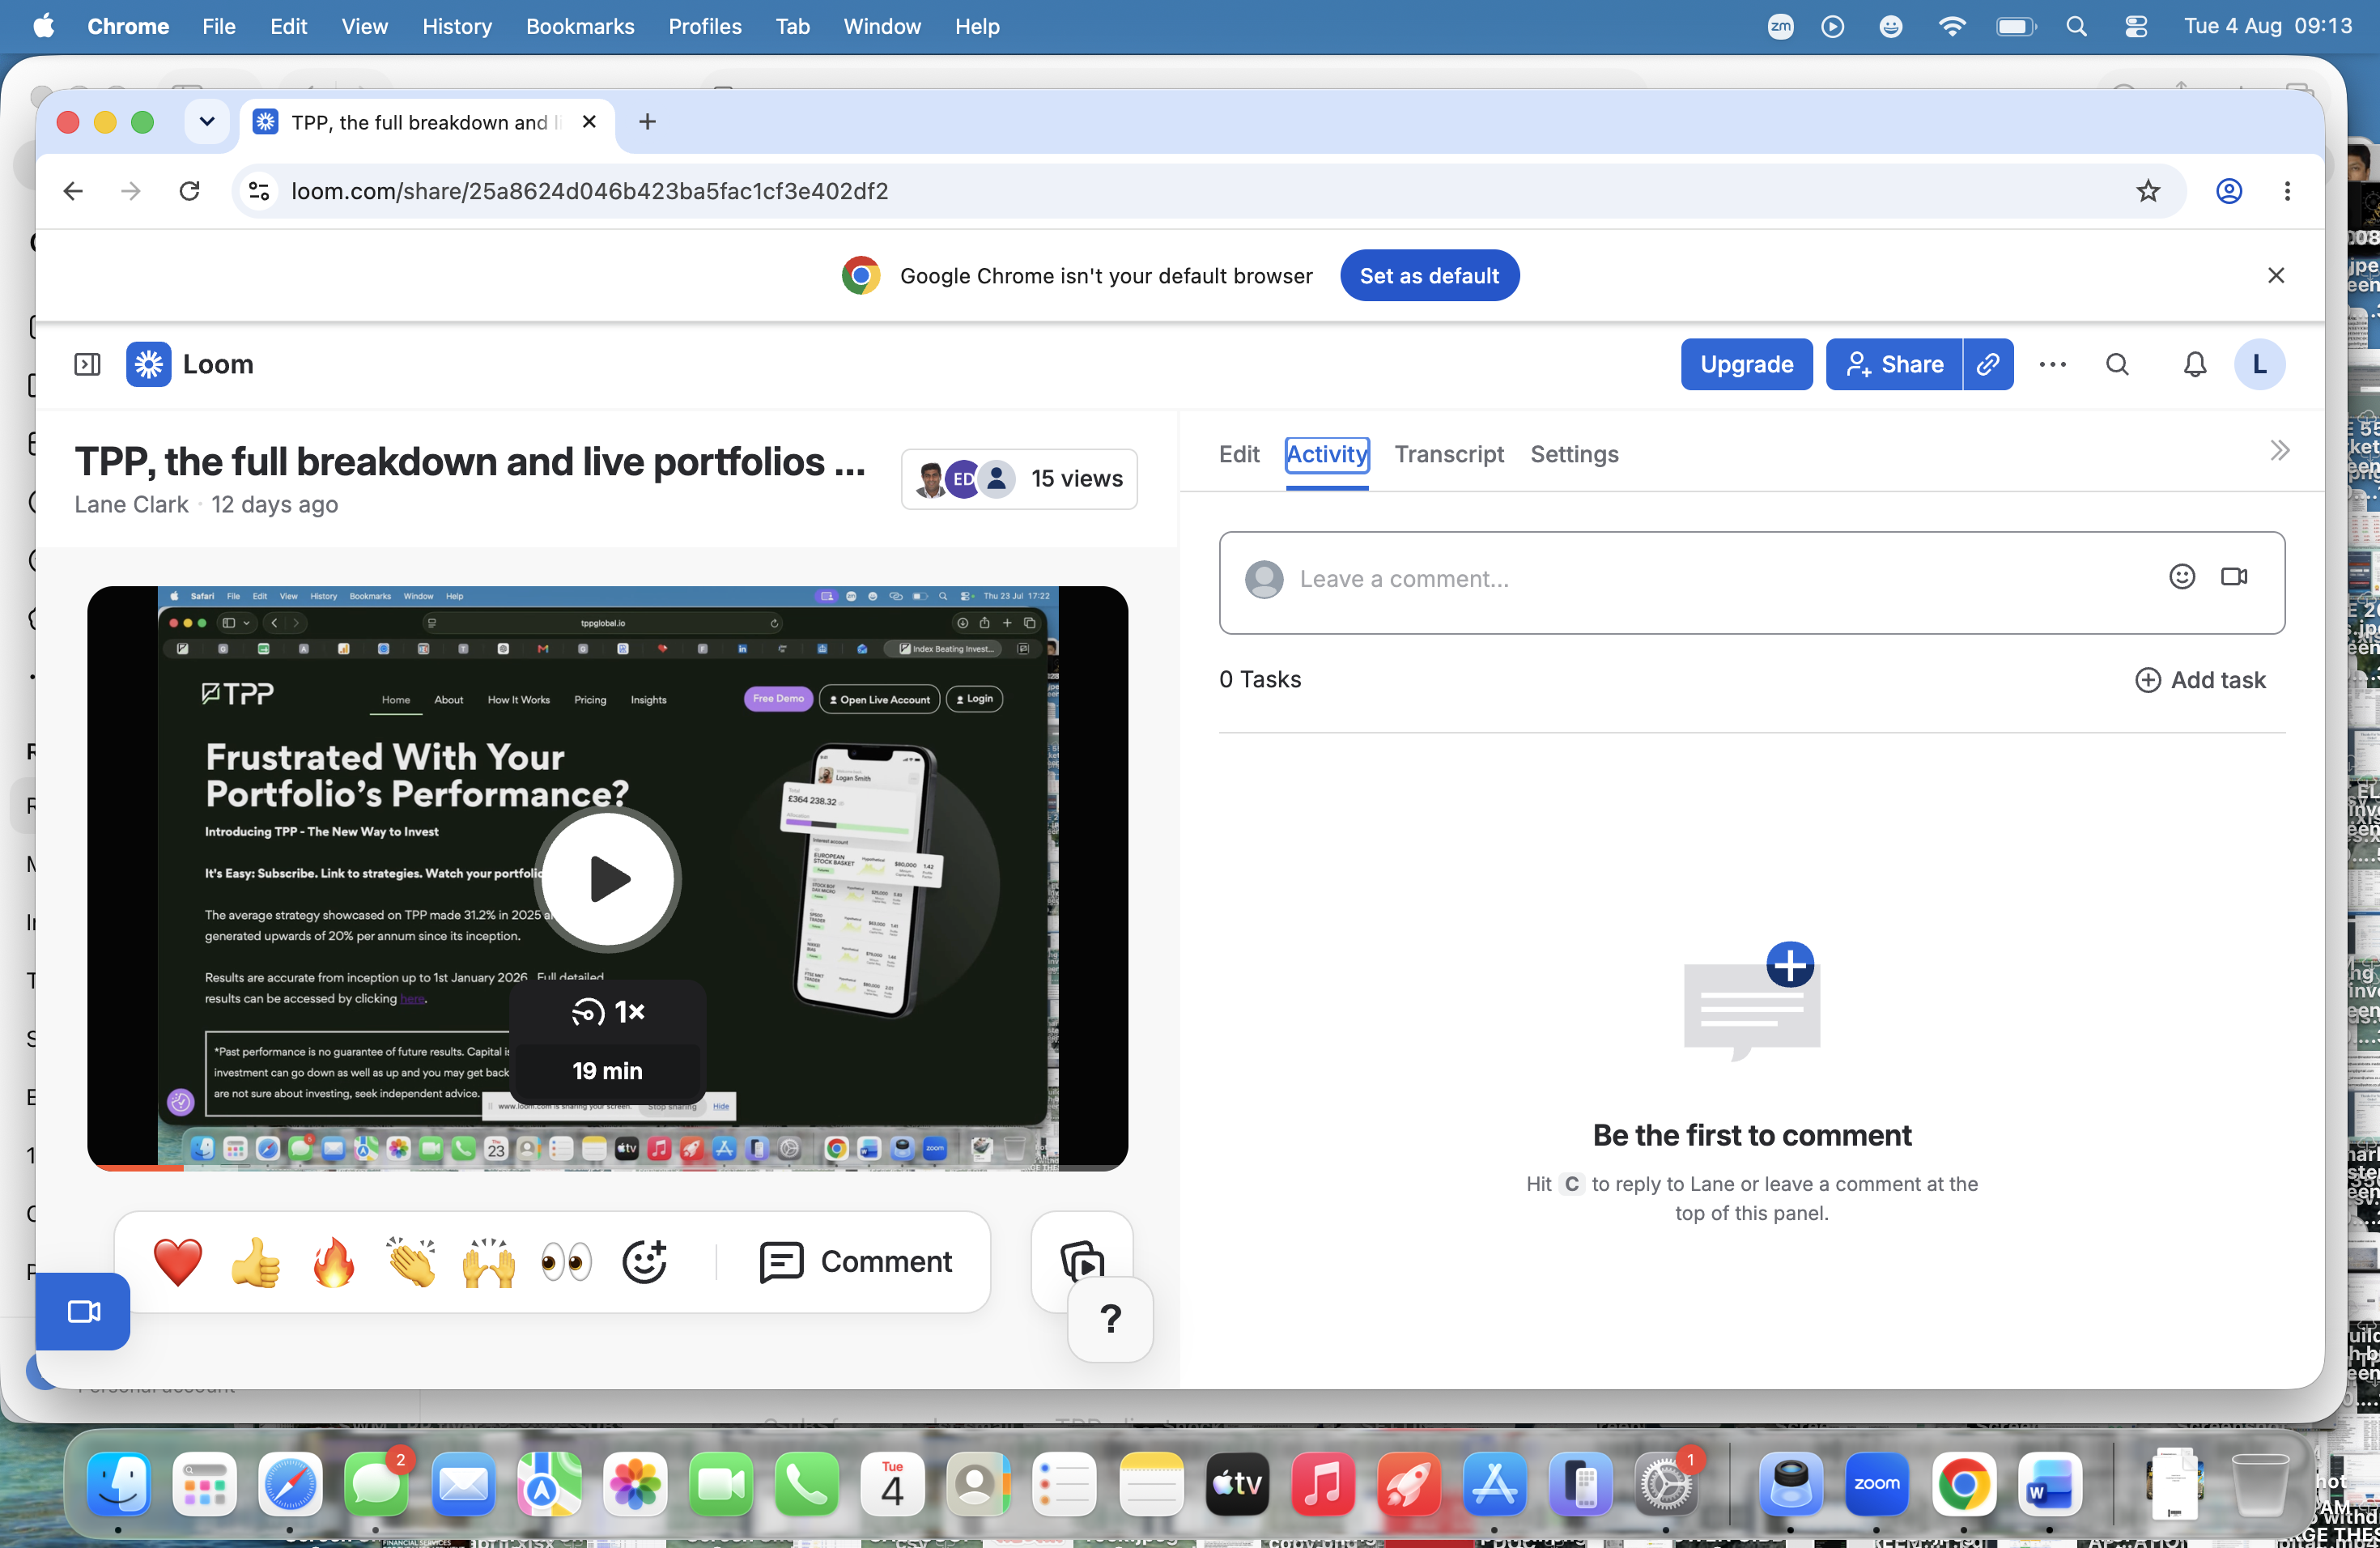Open the tab search dropdown arrow
The width and height of the screenshot is (2380, 1548).
[x=207, y=122]
